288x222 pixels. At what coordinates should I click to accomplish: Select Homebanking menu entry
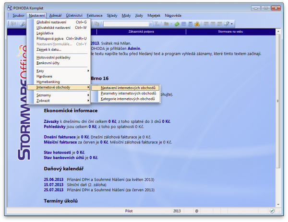(x=59, y=82)
